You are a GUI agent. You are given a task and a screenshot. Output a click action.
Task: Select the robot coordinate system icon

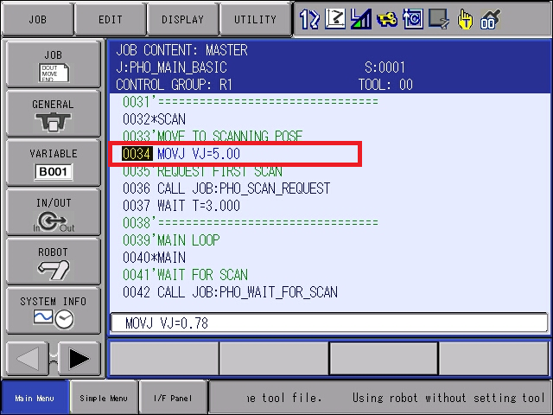pyautogui.click(x=335, y=19)
